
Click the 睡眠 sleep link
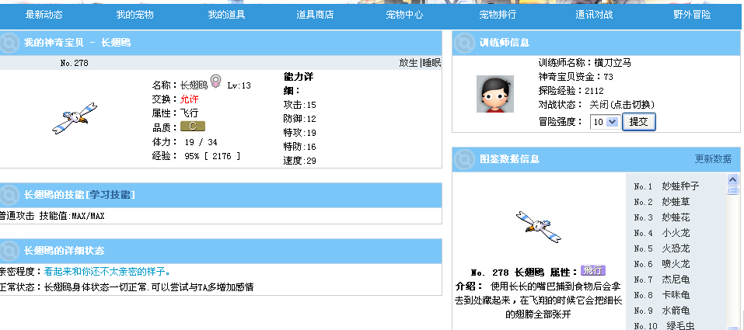tap(431, 63)
